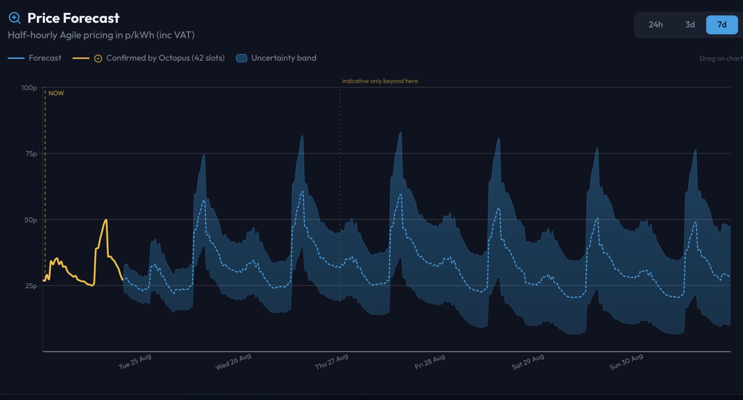Click the blue Forecast line swatch
The image size is (743, 400).
coord(16,58)
